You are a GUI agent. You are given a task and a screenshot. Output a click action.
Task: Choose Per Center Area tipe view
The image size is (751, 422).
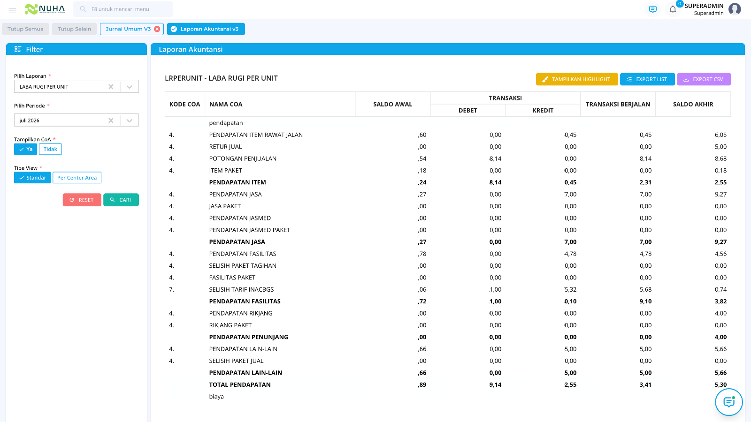pos(77,178)
